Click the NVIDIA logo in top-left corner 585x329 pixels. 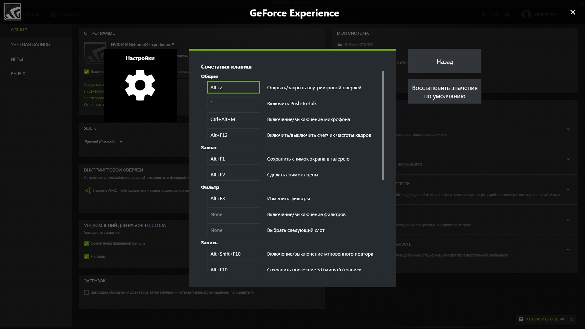pos(12,12)
